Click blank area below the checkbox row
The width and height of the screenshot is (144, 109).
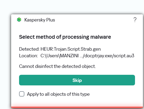(77, 101)
